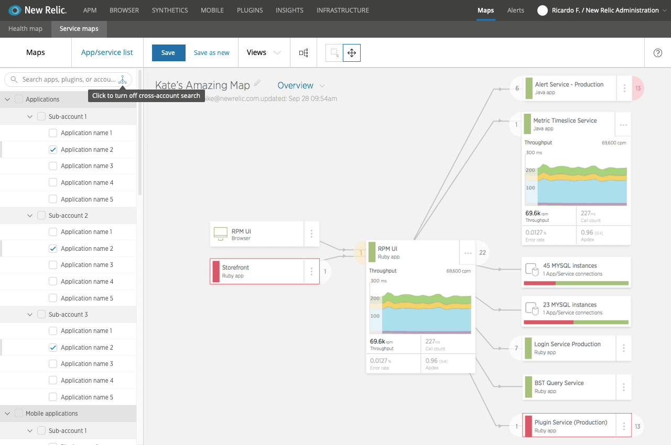Viewport: 671px width, 445px height.
Task: Open the help question mark icon
Action: click(x=658, y=53)
